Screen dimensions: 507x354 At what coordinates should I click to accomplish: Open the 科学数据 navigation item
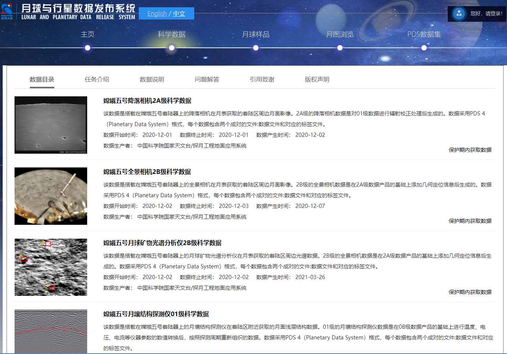(172, 34)
